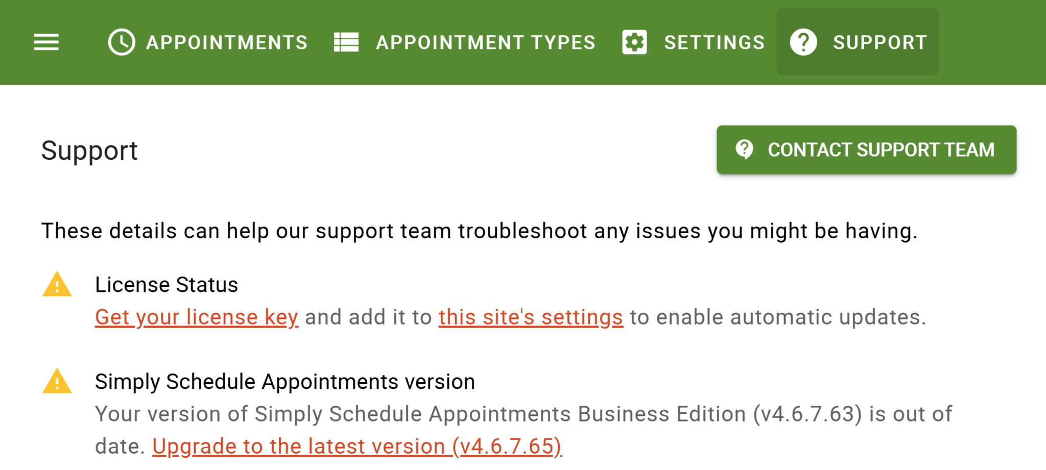Click the License Status title text
The width and height of the screenshot is (1046, 470).
pyautogui.click(x=167, y=285)
